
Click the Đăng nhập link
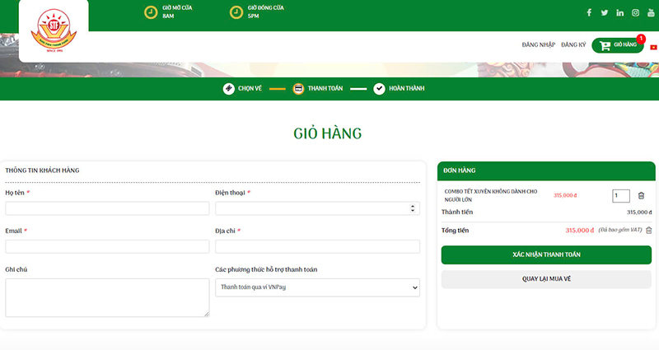tap(539, 44)
